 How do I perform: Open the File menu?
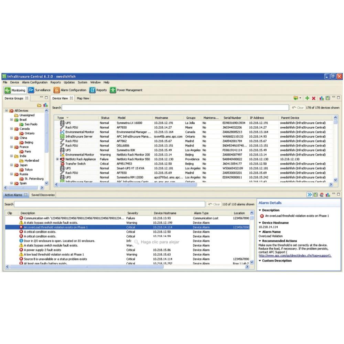click(x=5, y=82)
